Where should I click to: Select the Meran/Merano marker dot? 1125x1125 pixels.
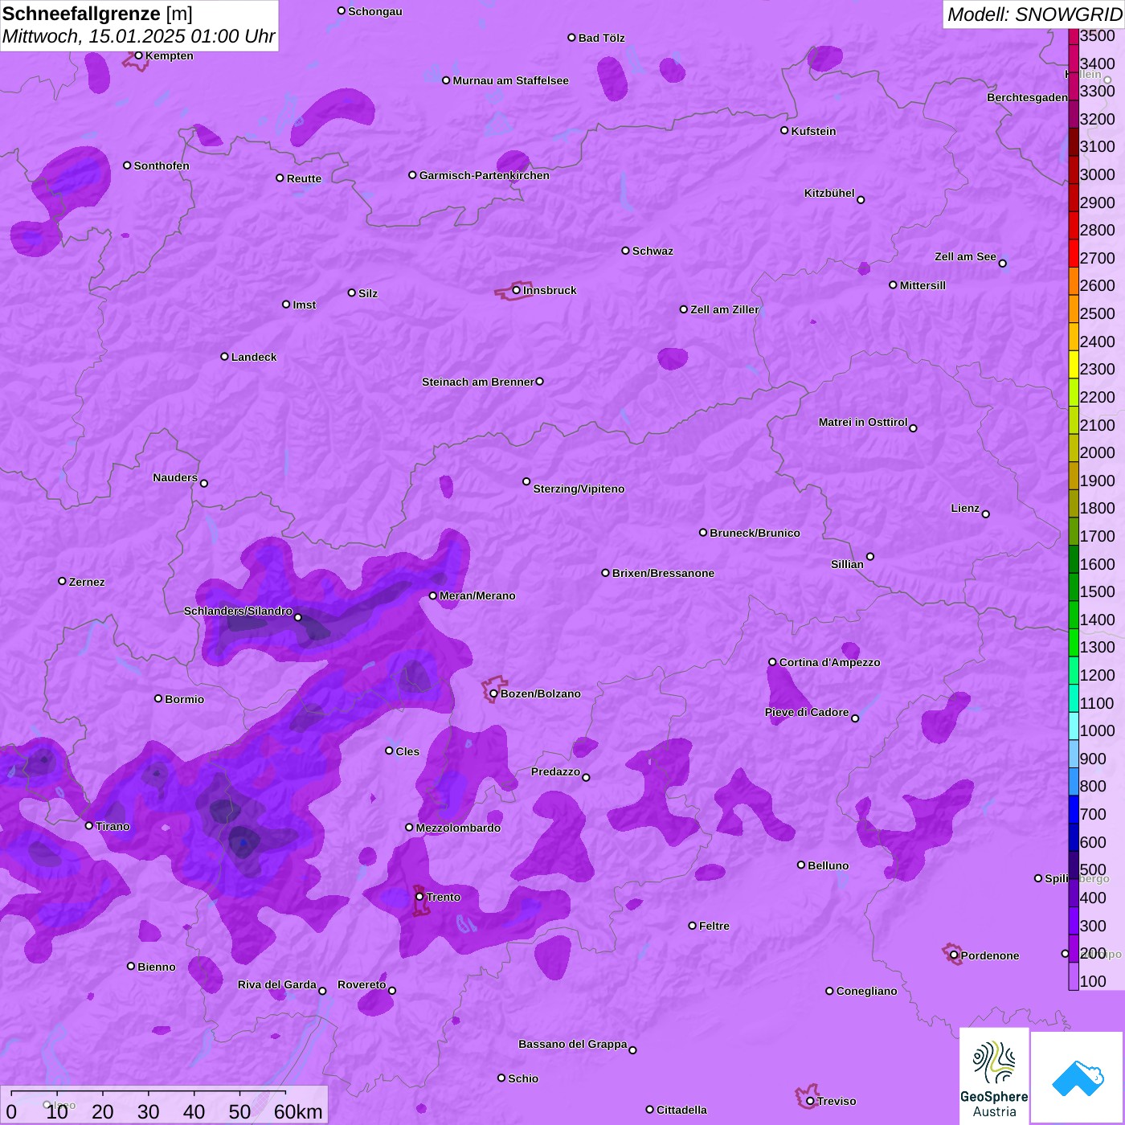coord(432,595)
